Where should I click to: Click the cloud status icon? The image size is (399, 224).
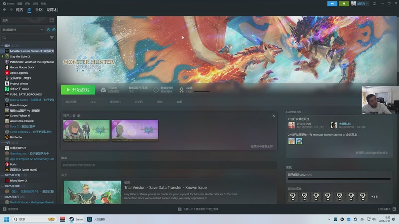tap(103, 90)
